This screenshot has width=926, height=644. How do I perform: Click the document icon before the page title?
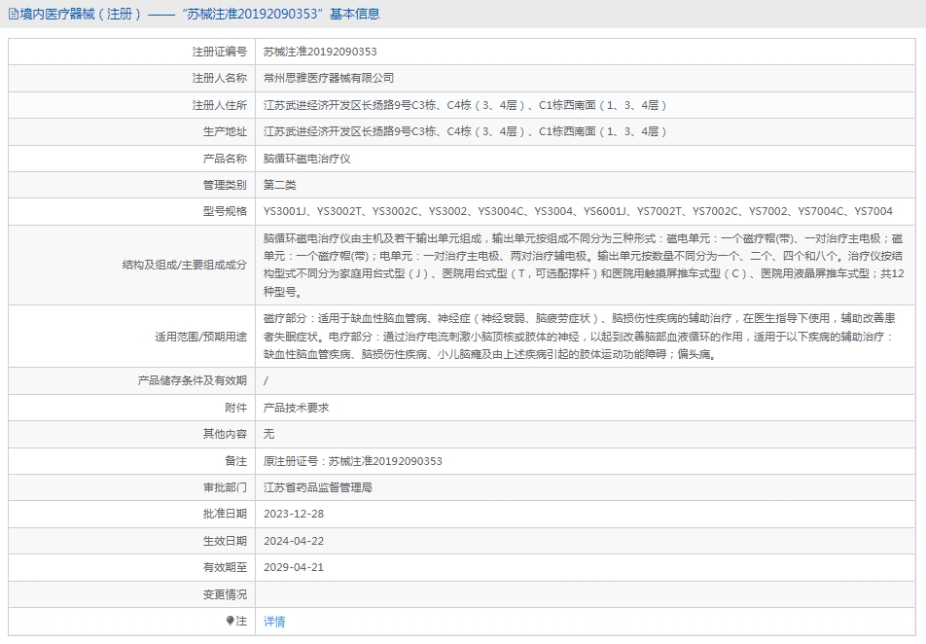pos(13,15)
